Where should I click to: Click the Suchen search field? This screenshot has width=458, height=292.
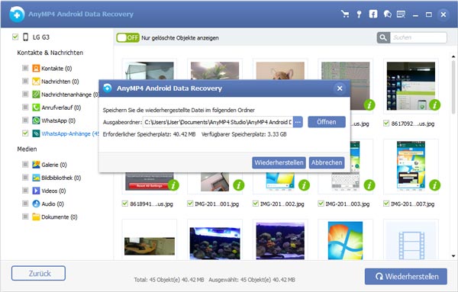click(x=418, y=37)
